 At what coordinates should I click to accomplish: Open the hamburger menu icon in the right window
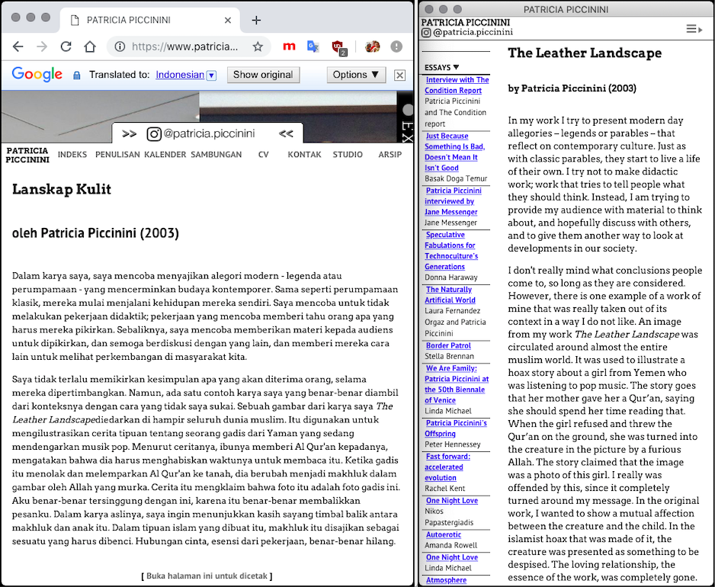click(x=694, y=29)
